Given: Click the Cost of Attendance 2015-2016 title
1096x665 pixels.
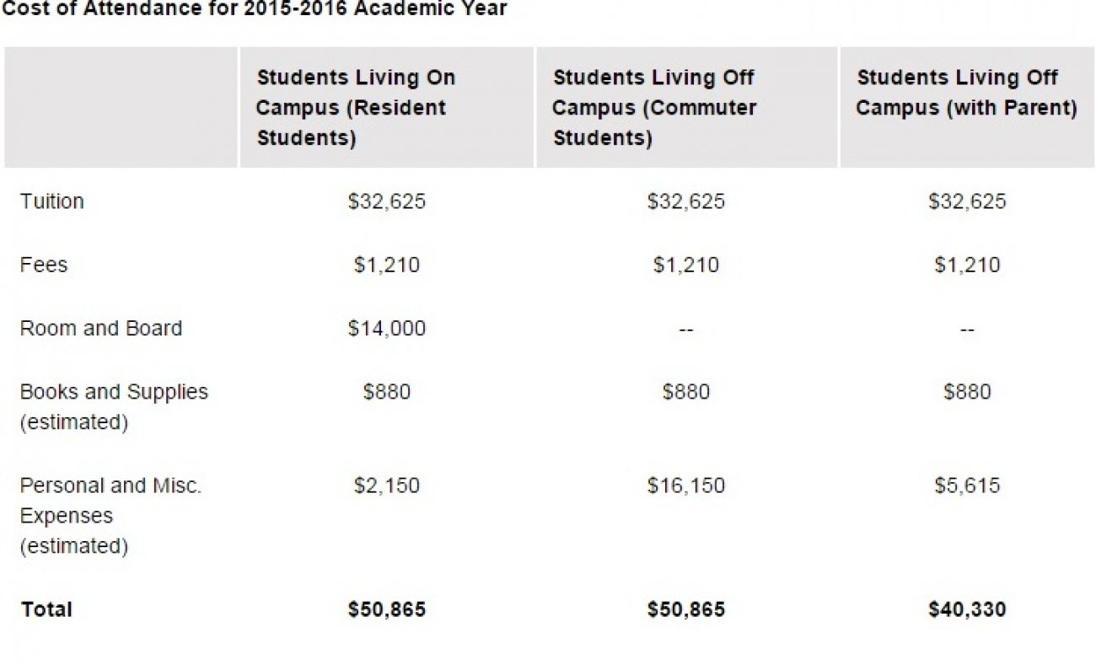Looking at the screenshot, I should click(255, 9).
